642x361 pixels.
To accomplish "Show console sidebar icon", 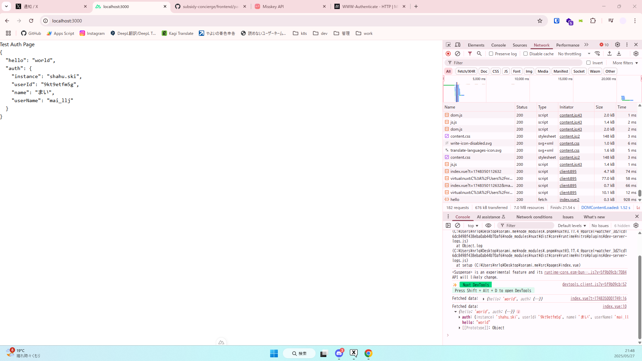I will pyautogui.click(x=448, y=225).
